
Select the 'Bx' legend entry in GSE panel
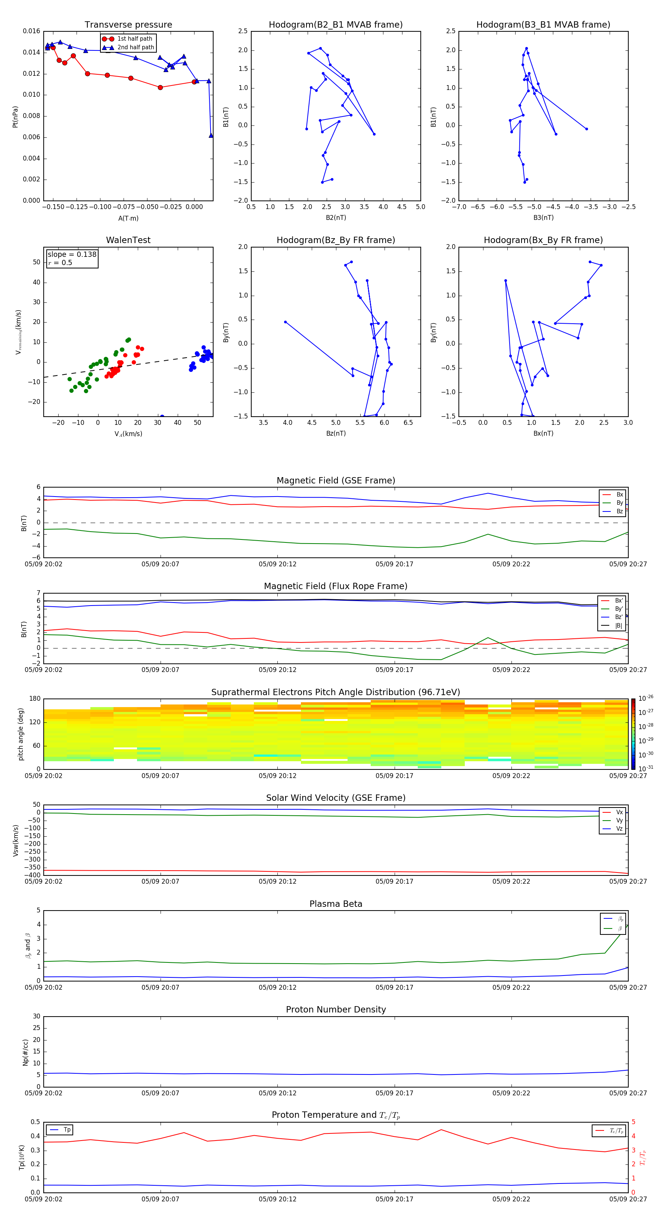(x=613, y=495)
